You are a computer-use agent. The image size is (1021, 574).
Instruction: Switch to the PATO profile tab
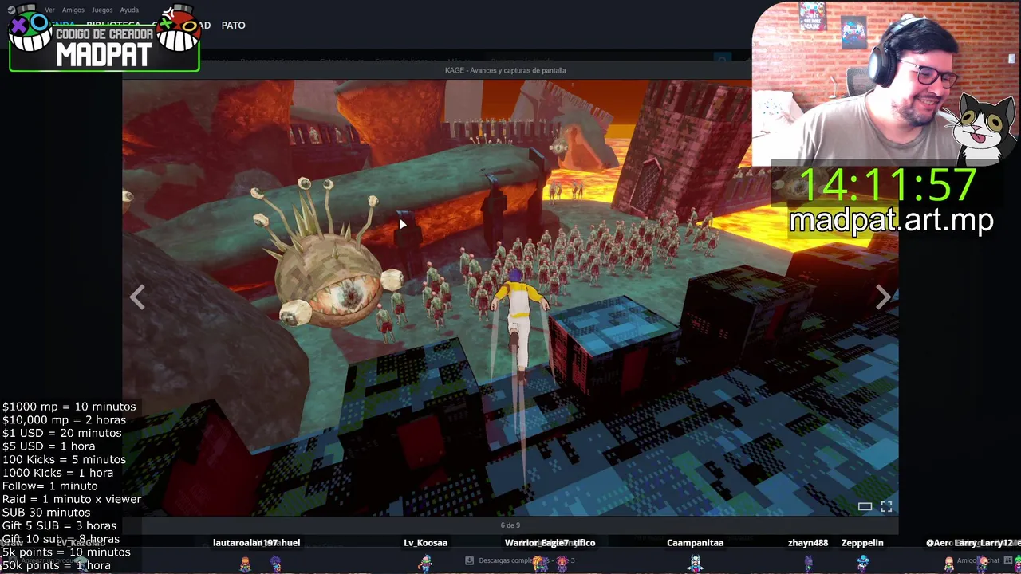[x=233, y=26]
